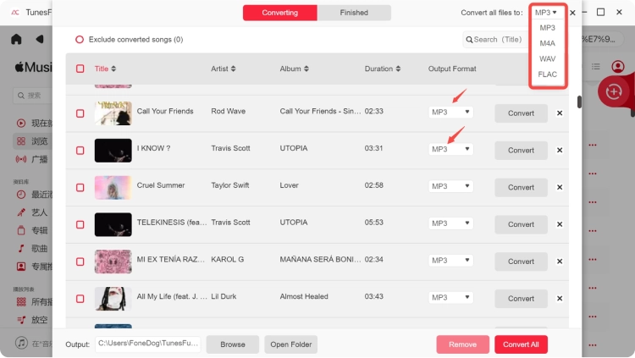Check the I KNOW ? checkbox
This screenshot has height=358, width=635.
point(80,151)
